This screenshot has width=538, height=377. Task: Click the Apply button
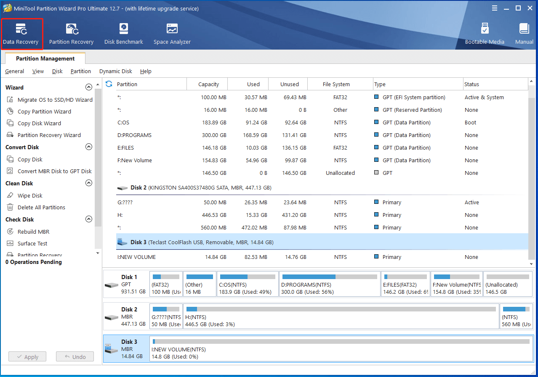tap(27, 357)
